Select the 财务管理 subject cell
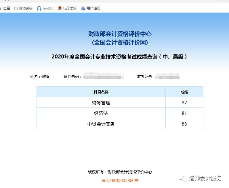 point(101,103)
